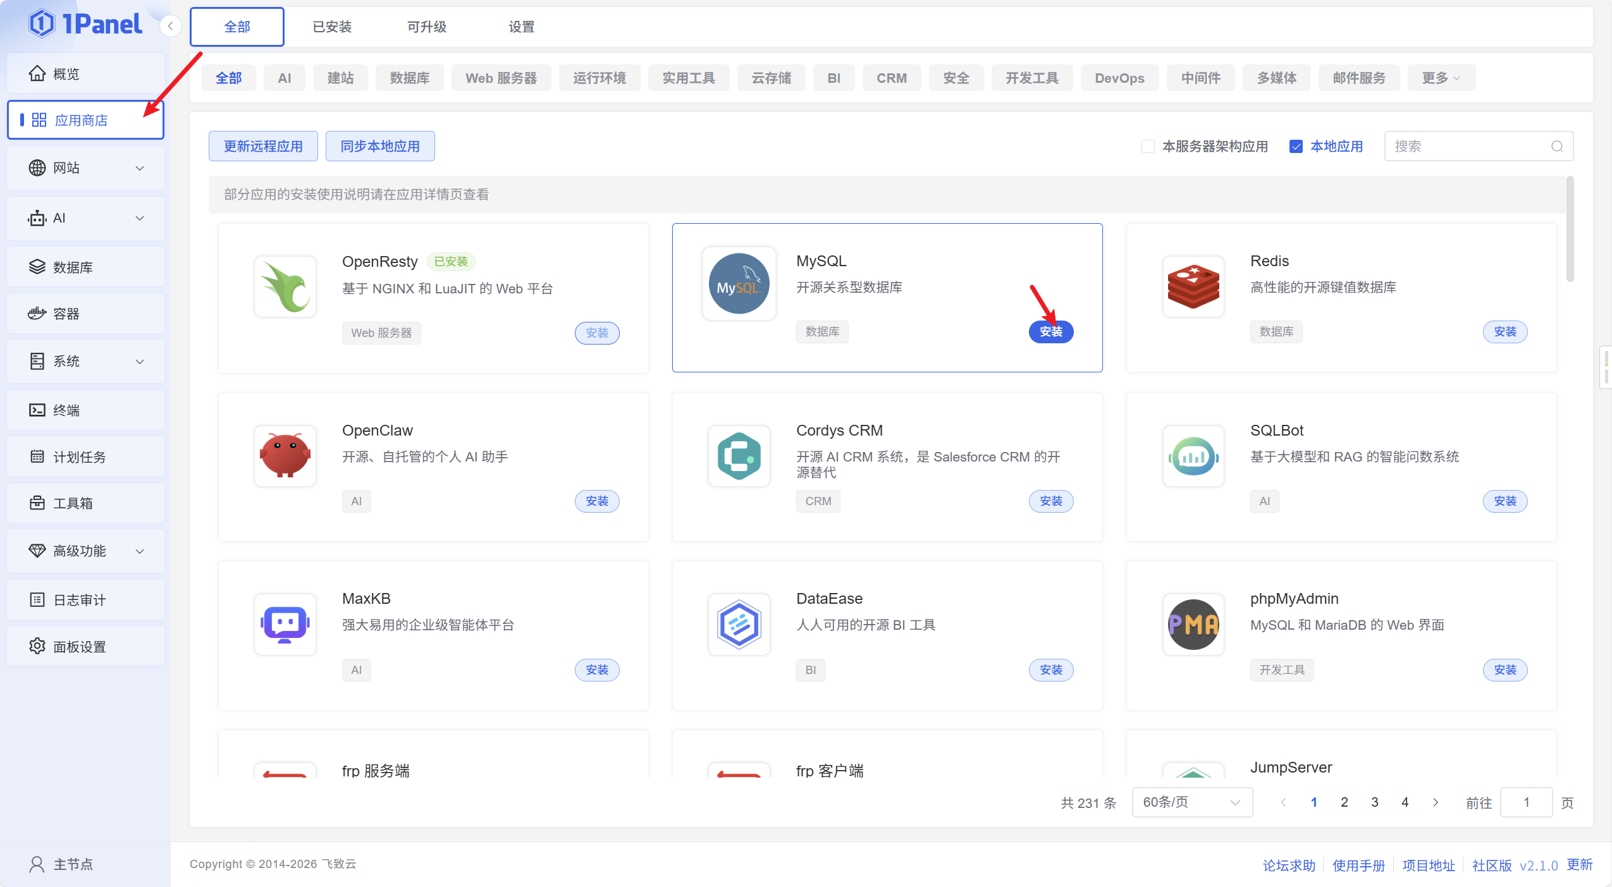Click the container Docker whale icon
The image size is (1612, 887).
coord(37,314)
